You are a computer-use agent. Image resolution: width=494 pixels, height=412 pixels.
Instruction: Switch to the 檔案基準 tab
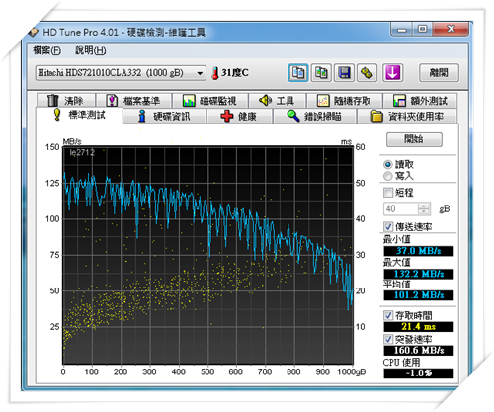[x=133, y=101]
